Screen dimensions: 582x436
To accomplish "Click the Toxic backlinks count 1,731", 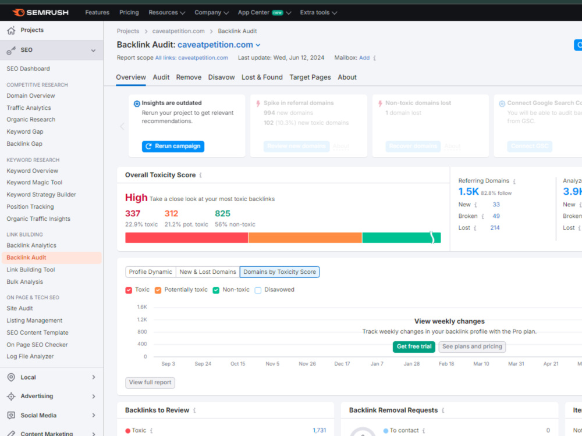I will pyautogui.click(x=319, y=430).
